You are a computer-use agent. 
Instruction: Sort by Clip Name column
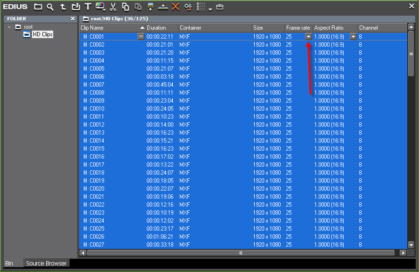click(112, 28)
